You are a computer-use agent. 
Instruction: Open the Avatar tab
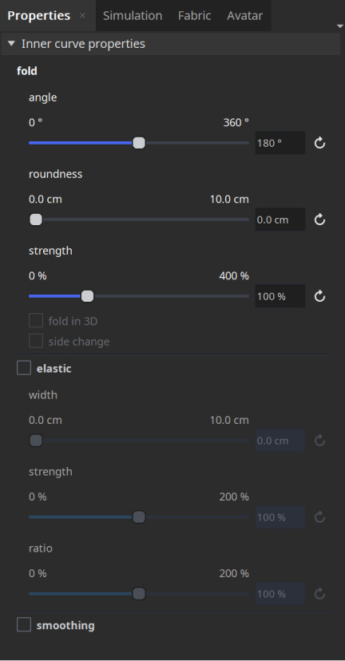244,16
